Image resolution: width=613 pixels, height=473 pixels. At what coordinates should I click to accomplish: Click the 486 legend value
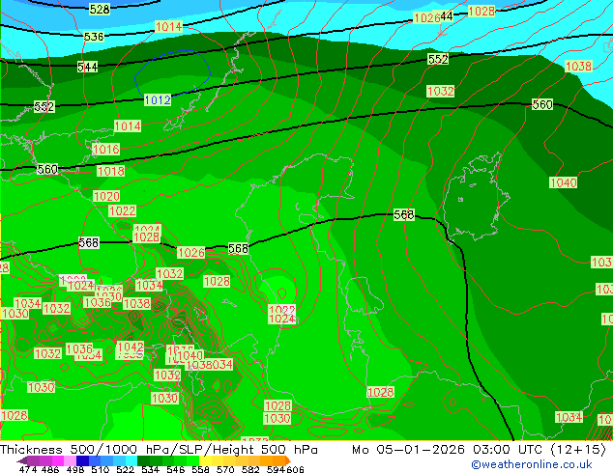tap(50, 469)
